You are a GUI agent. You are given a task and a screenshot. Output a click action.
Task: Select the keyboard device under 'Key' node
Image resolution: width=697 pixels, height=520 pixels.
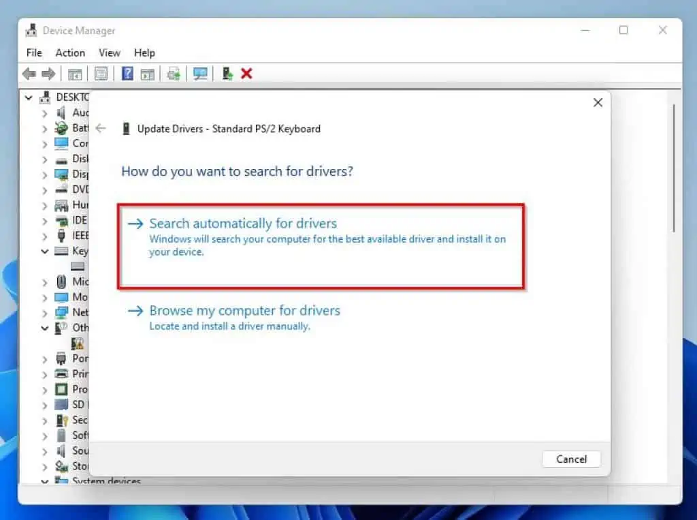[78, 266]
